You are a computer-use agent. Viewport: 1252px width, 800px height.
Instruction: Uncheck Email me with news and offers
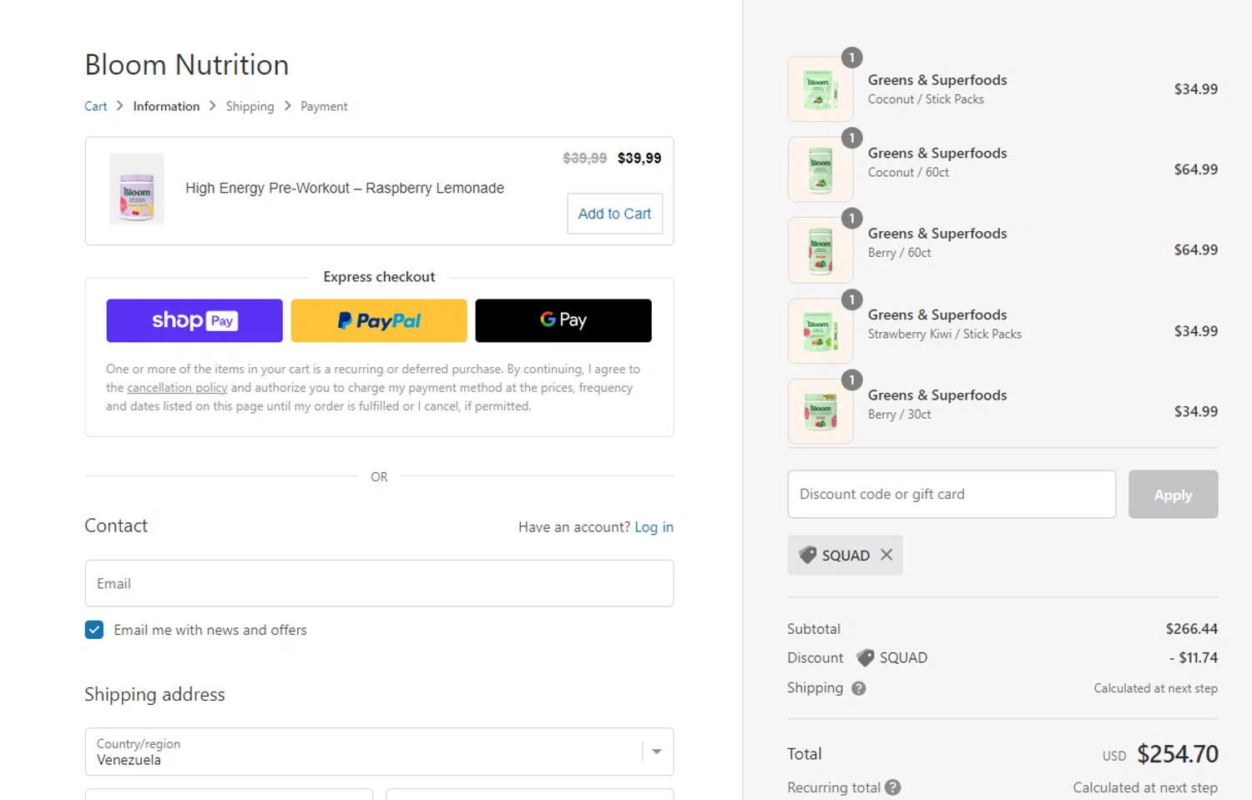pyautogui.click(x=94, y=630)
